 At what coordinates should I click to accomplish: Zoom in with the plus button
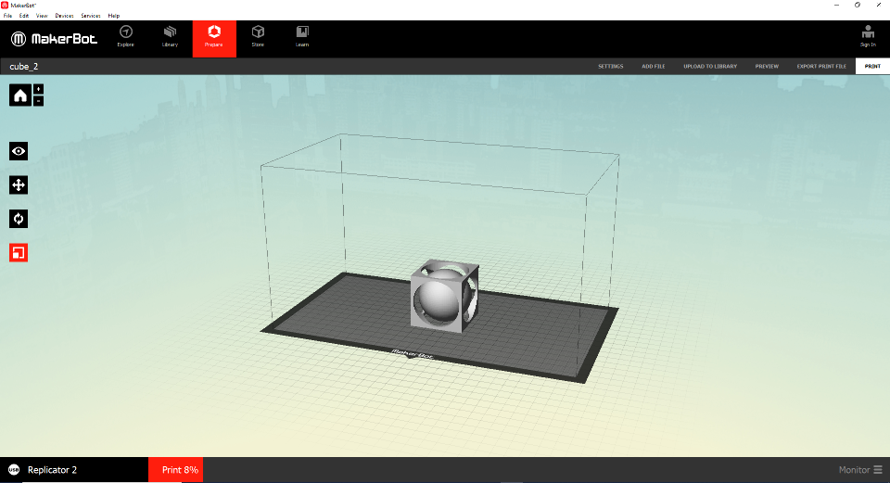click(x=38, y=89)
